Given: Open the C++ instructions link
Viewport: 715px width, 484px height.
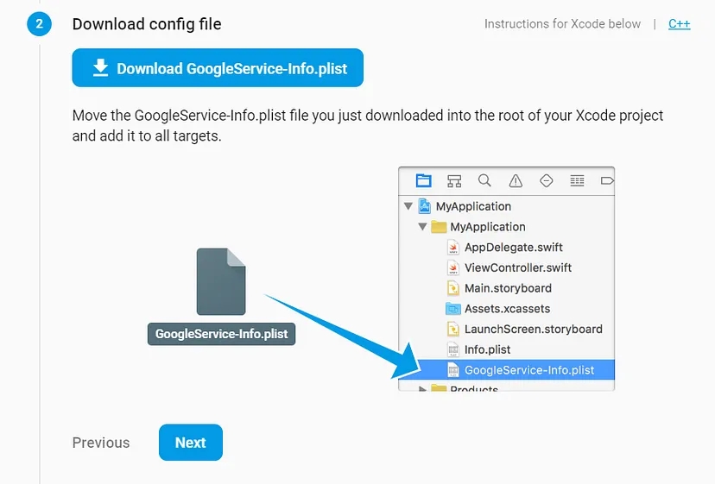Looking at the screenshot, I should click(679, 24).
